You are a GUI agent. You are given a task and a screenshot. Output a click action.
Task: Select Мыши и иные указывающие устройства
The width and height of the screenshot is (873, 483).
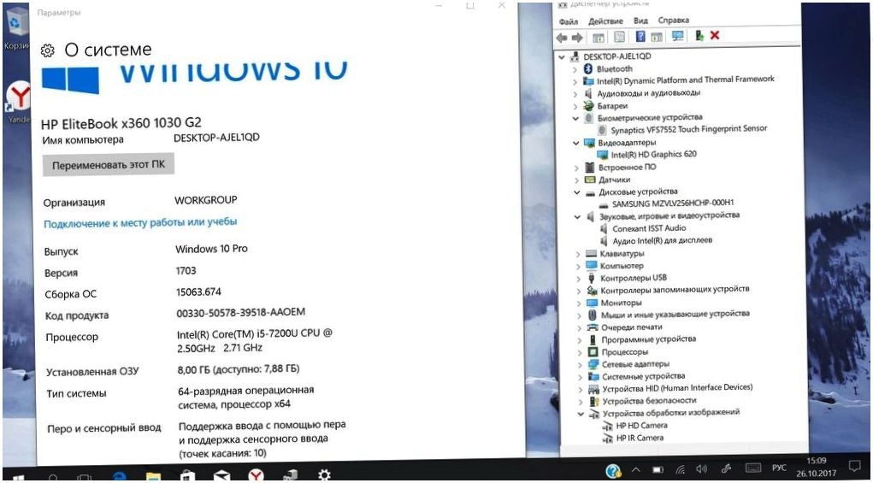click(x=675, y=315)
